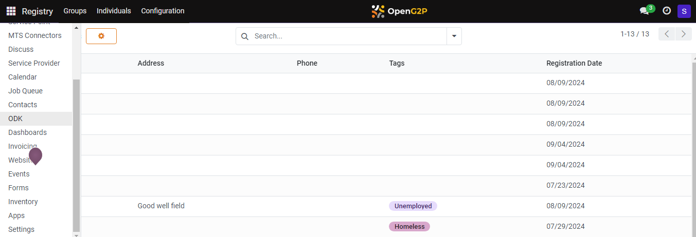Open the clock activities icon
This screenshot has width=696, height=237.
pyautogui.click(x=667, y=11)
